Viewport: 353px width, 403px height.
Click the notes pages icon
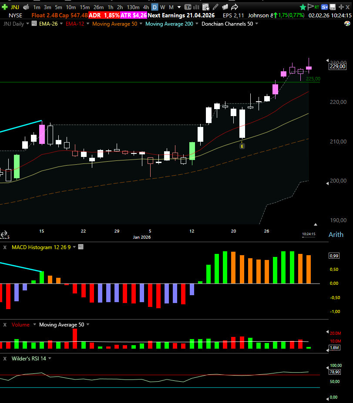(x=225, y=7)
